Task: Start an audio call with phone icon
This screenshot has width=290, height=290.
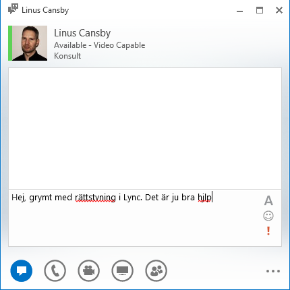Action: pyautogui.click(x=55, y=270)
